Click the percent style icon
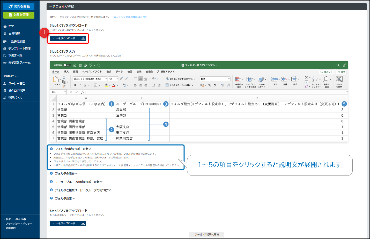Viewport: 370px width, 239px height. coord(210,85)
